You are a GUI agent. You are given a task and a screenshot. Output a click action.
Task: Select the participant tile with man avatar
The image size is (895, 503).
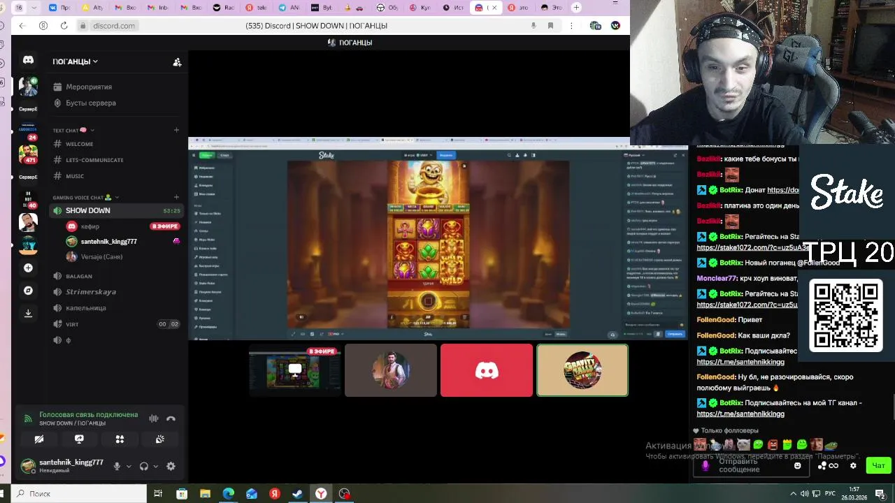[391, 370]
